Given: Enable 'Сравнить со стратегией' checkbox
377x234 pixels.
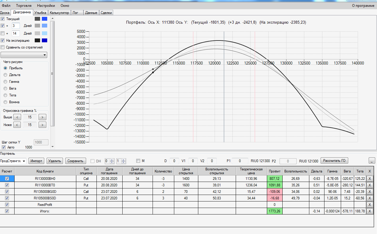Looking at the screenshot, I should tap(3, 47).
